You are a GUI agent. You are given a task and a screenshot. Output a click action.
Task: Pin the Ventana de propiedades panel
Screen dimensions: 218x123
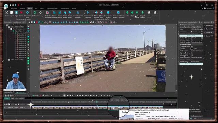point(200,22)
